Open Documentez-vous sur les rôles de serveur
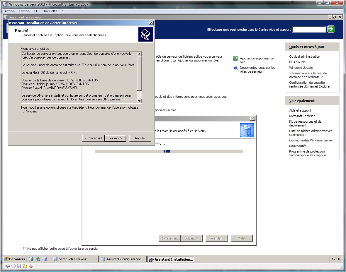 coord(257,70)
